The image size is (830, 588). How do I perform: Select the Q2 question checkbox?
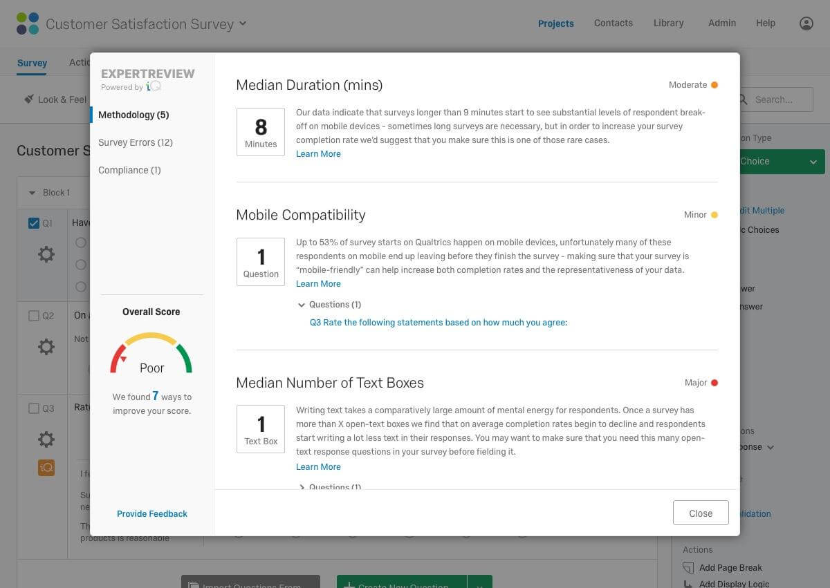click(x=34, y=316)
